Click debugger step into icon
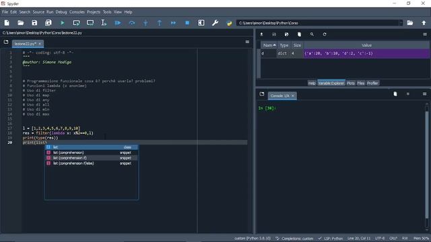The height and width of the screenshot is (242, 431). pyautogui.click(x=145, y=23)
